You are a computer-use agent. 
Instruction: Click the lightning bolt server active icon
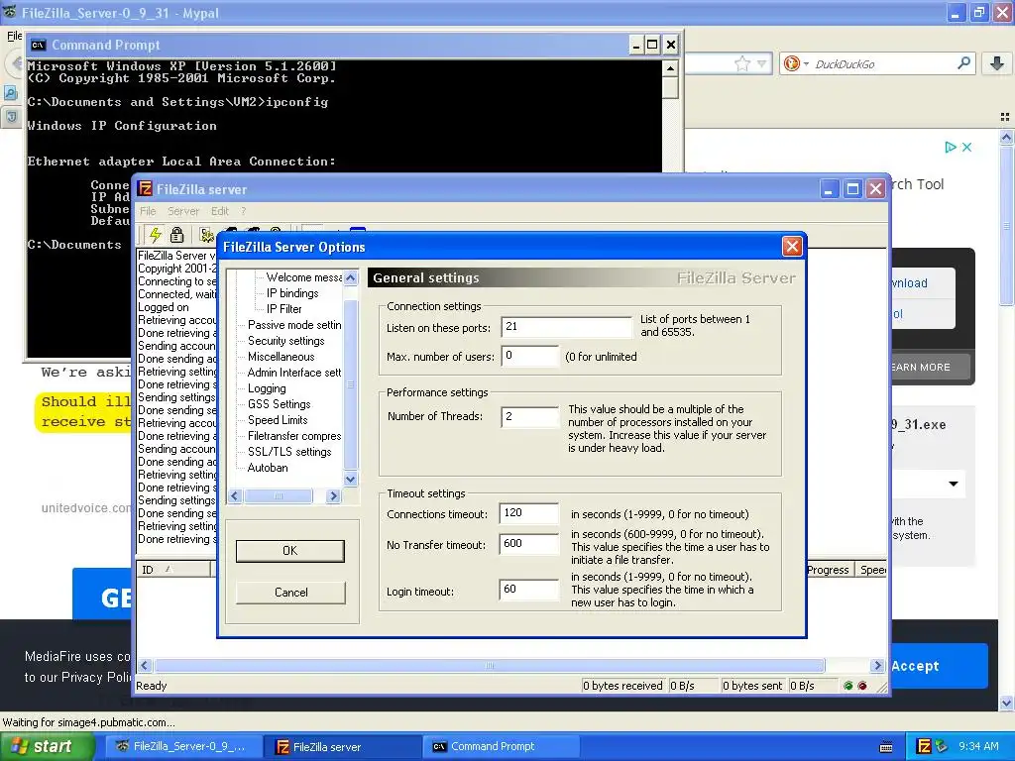point(156,235)
